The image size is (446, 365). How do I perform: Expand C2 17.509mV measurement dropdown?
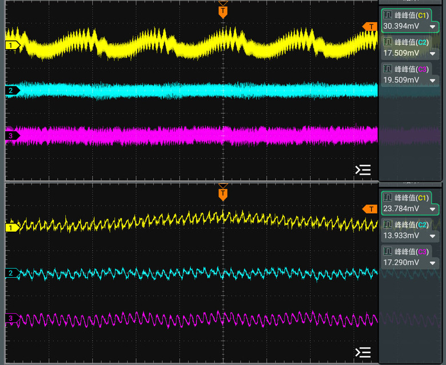(433, 54)
